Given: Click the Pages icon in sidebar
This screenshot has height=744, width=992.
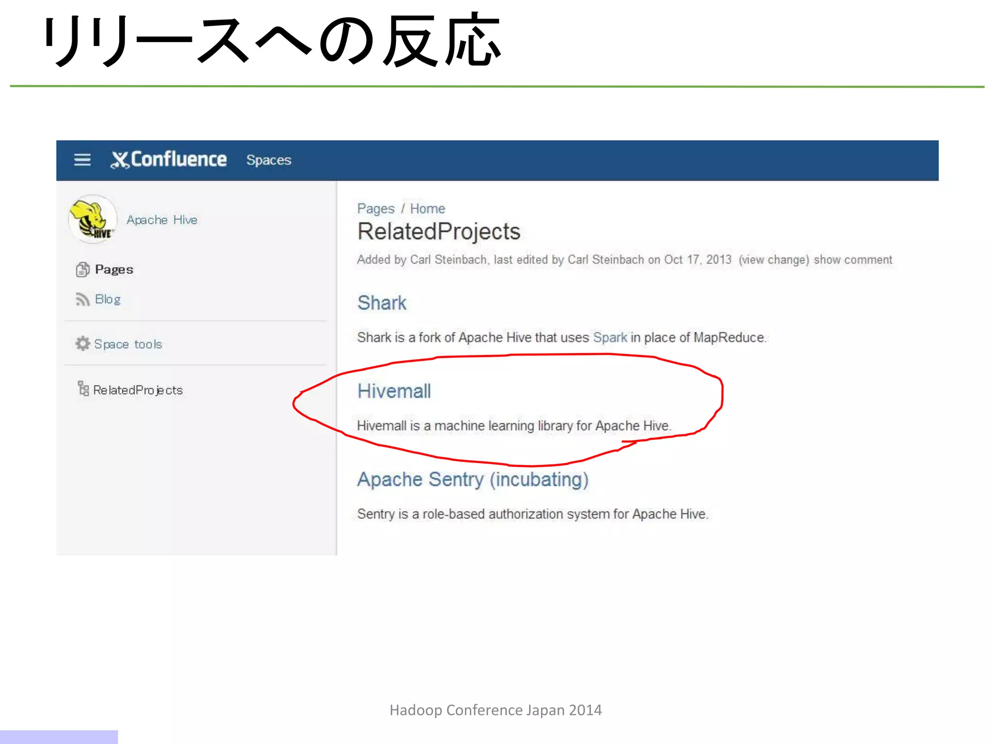Looking at the screenshot, I should [83, 269].
